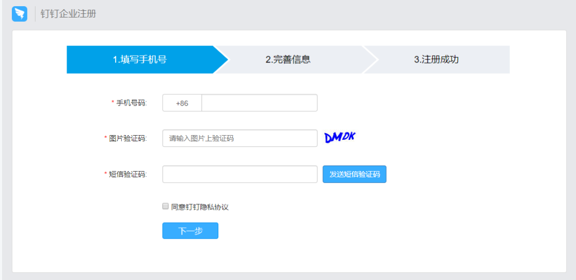Click the 短信验证码 field label
The height and width of the screenshot is (280, 576).
[x=128, y=174]
